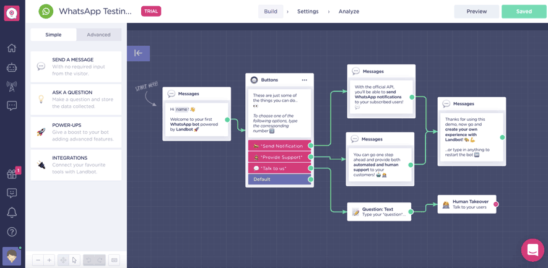The height and width of the screenshot is (268, 548).
Task: Redo the last action
Action: pos(100,261)
